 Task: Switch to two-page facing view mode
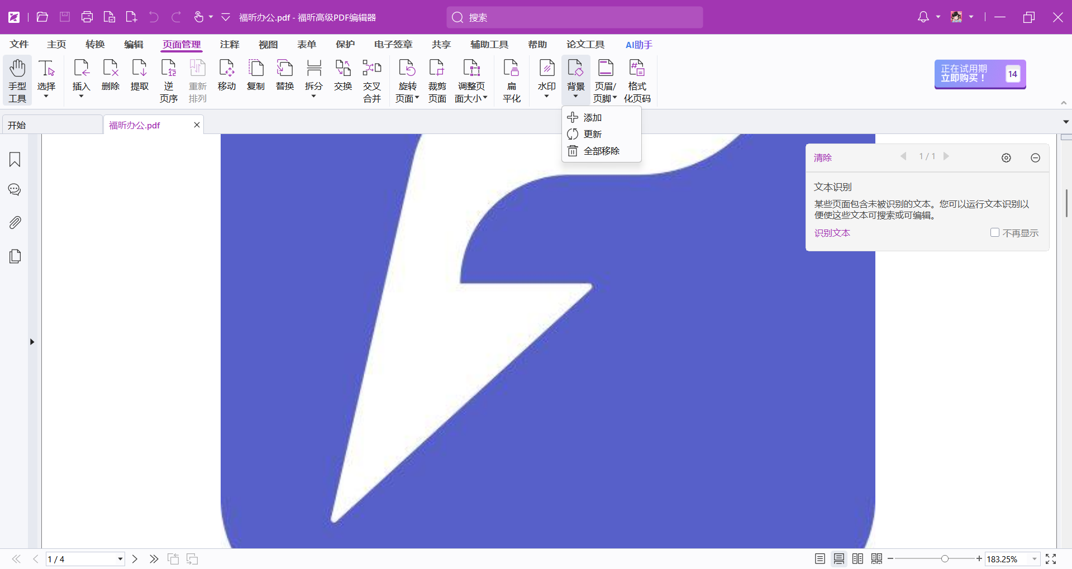tap(857, 559)
